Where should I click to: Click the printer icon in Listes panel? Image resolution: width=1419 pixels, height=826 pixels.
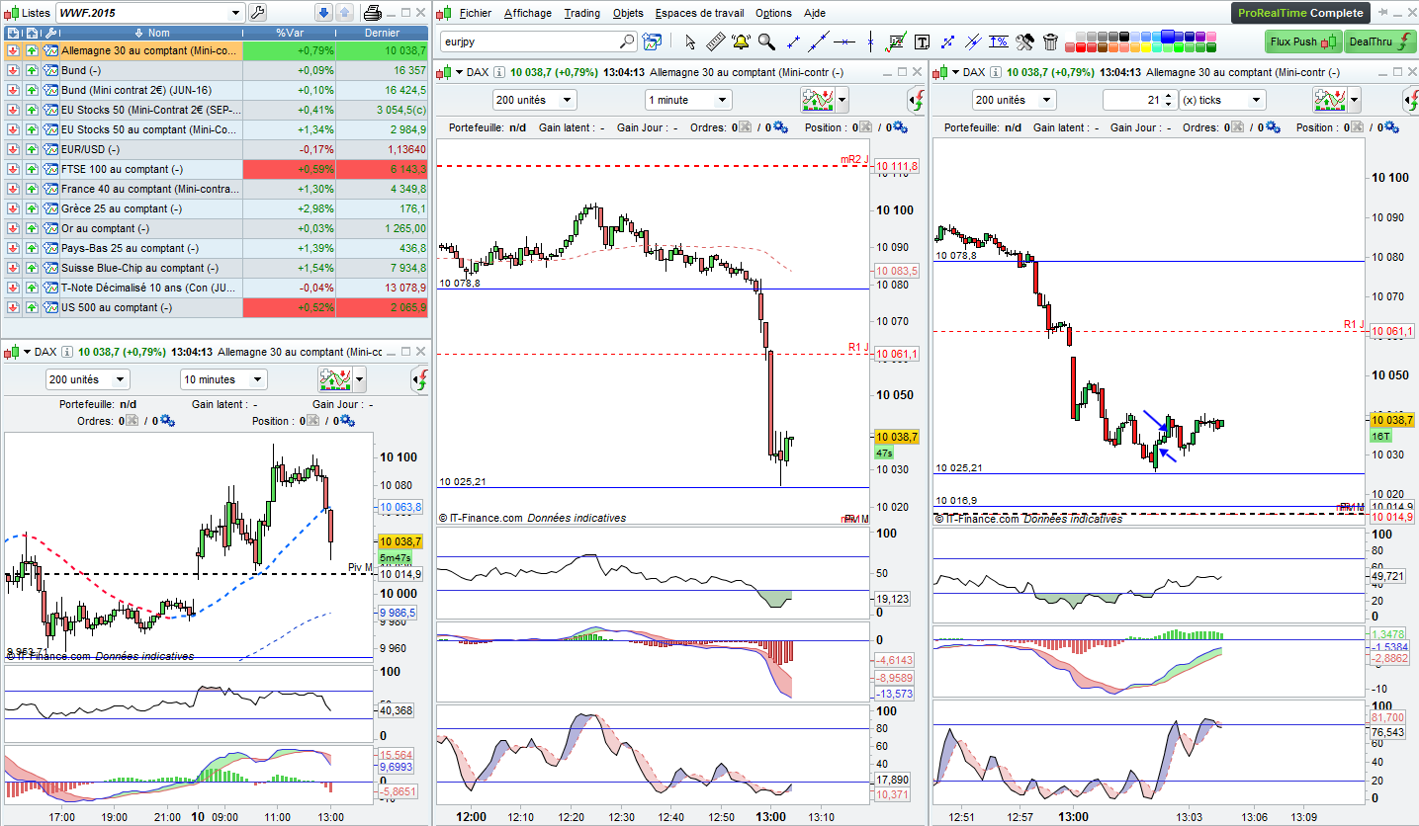[x=373, y=13]
